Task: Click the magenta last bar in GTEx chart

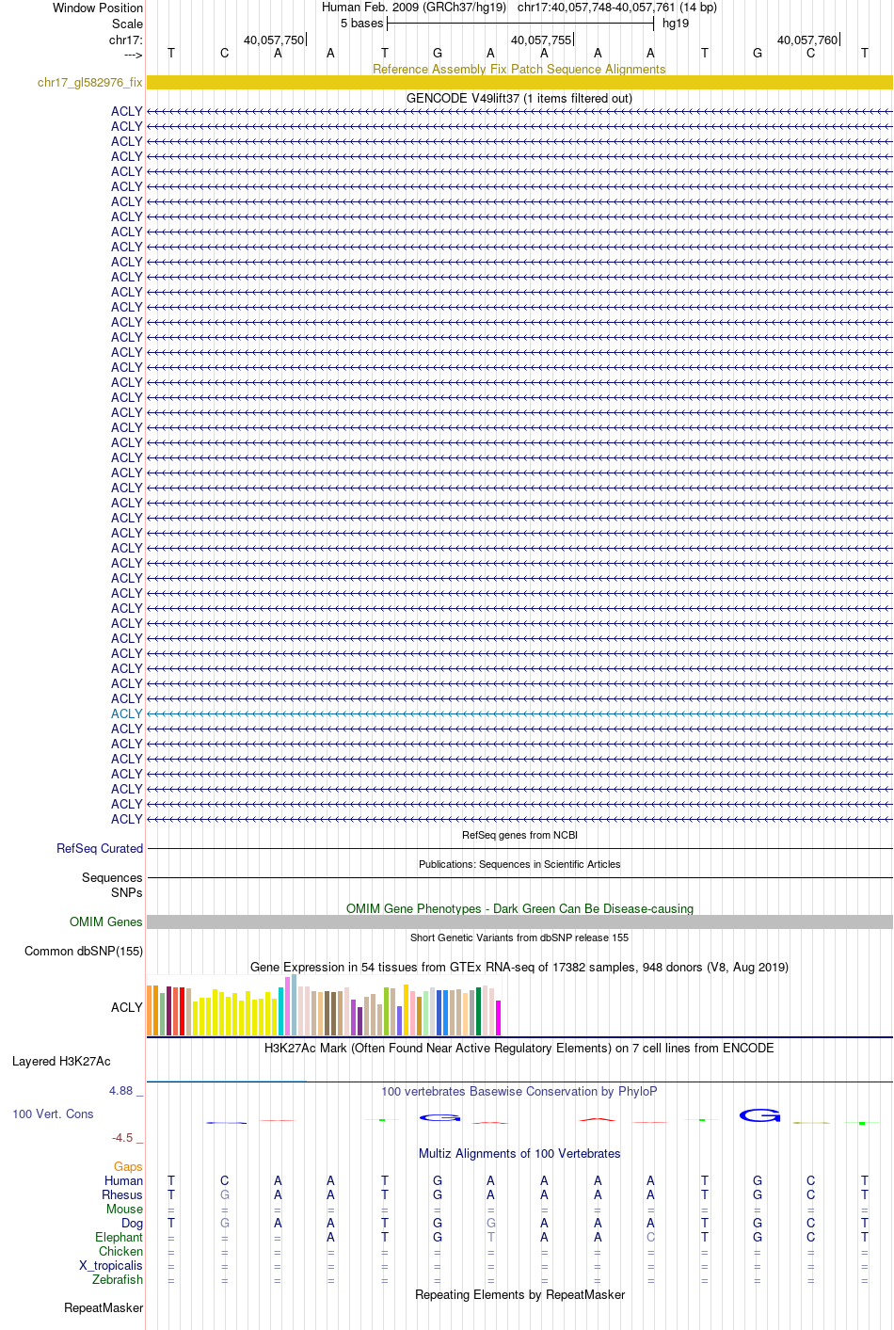Action: (499, 1018)
